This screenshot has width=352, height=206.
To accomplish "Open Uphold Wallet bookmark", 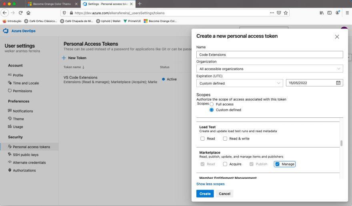I will [x=108, y=21].
